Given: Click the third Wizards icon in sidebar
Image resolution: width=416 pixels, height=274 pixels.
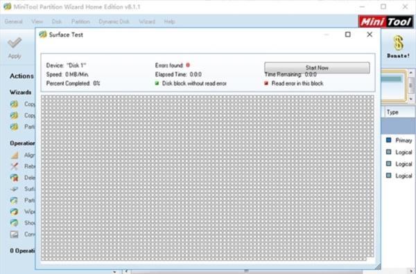Looking at the screenshot, I should 15,127.
